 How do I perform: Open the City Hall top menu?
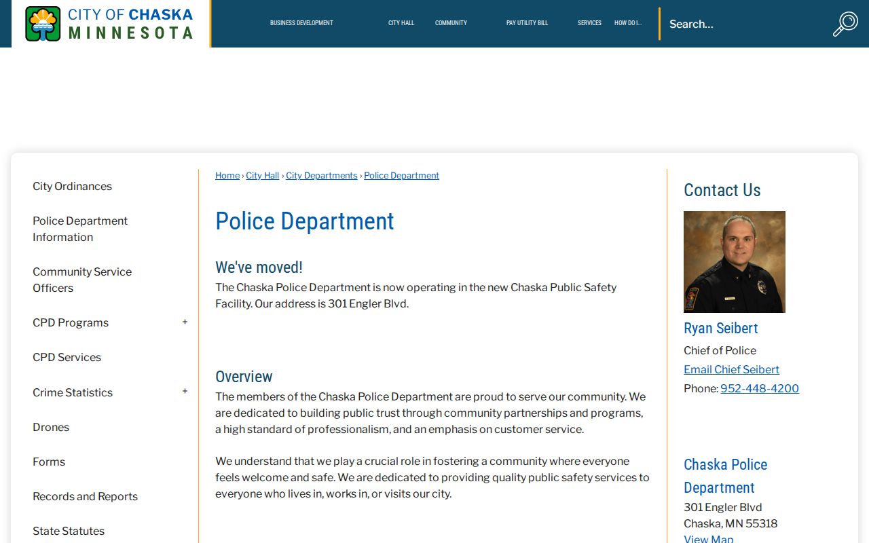point(401,23)
